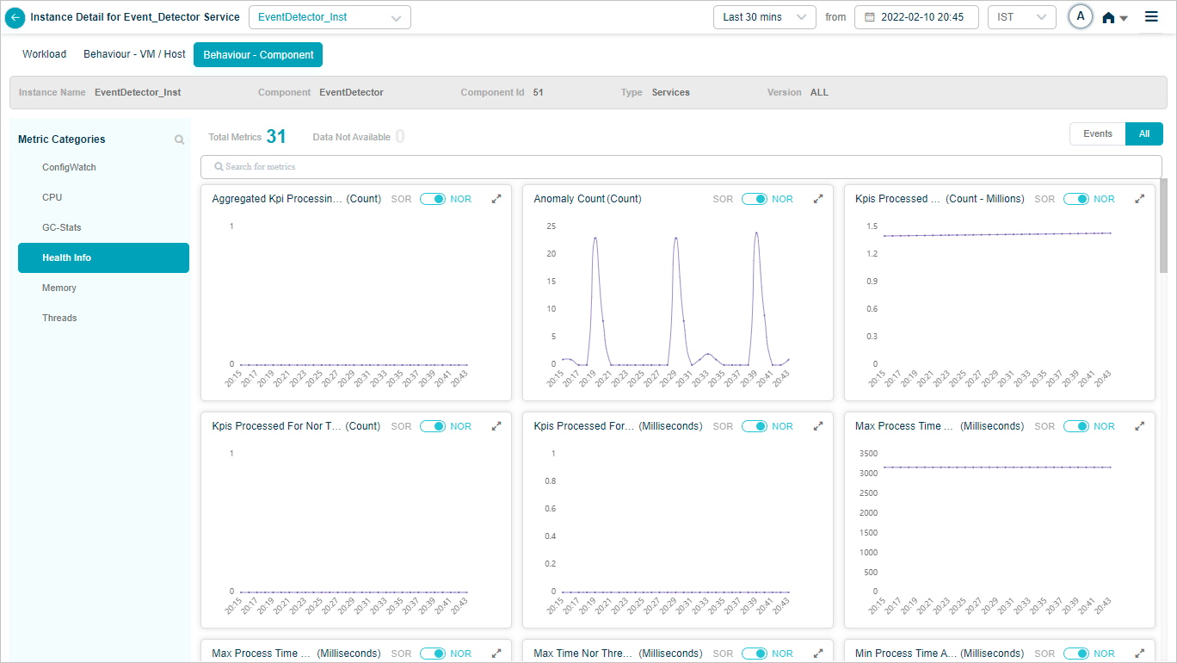This screenshot has height=663, width=1177.
Task: Click the user avatar icon A
Action: point(1080,16)
